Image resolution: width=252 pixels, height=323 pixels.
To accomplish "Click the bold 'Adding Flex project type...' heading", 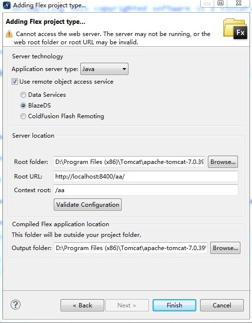I will [x=46, y=21].
